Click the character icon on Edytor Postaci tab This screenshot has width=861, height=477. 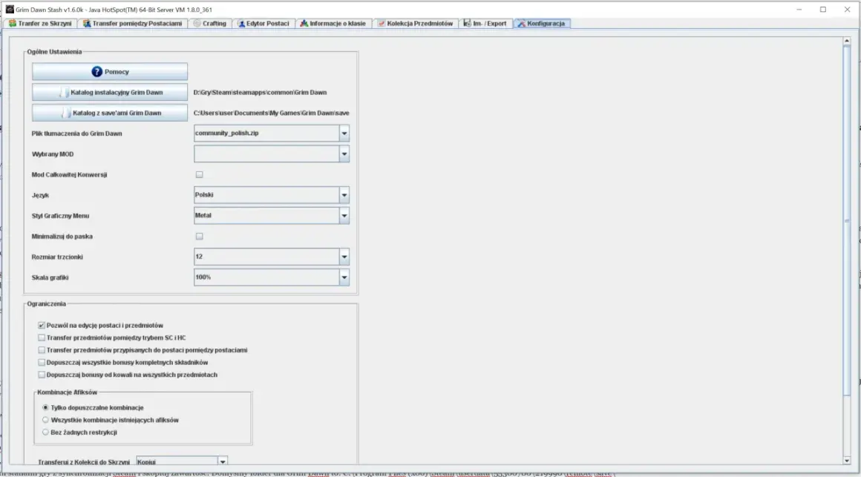pos(241,24)
